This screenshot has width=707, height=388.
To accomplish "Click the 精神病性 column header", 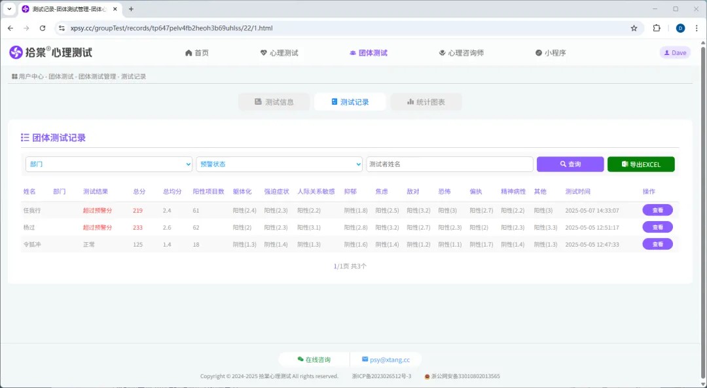I will pyautogui.click(x=513, y=192).
